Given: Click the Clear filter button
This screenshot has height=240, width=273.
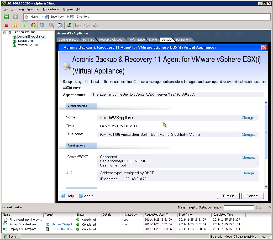Looking at the screenshot, I should (259, 208).
